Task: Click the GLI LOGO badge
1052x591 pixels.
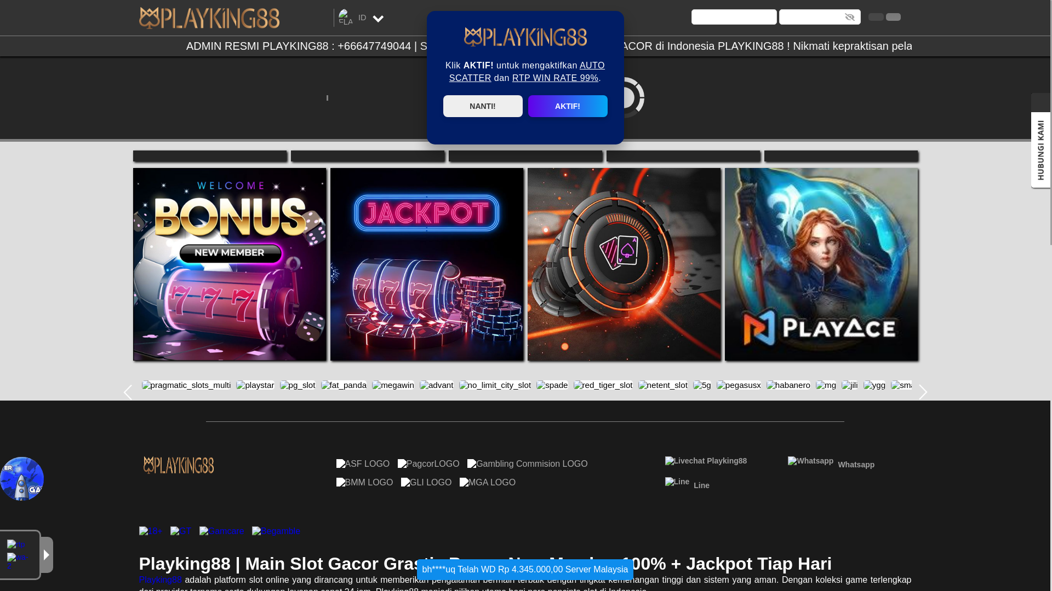Action: (426, 483)
